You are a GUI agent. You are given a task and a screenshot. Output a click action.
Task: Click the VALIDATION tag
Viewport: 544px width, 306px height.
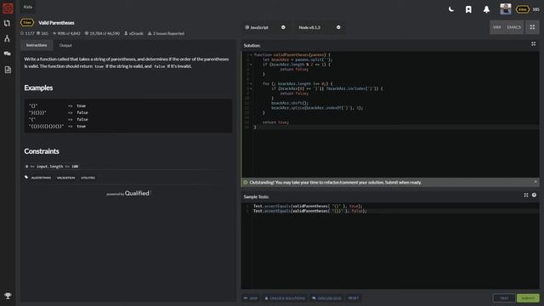coord(66,178)
